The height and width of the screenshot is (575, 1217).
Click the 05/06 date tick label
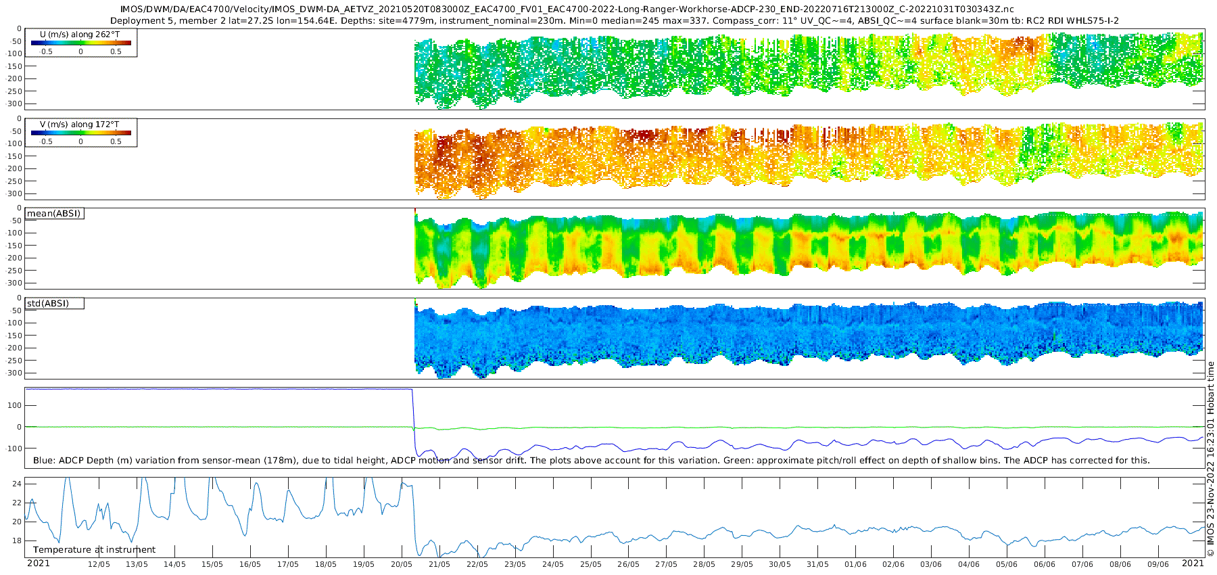pyautogui.click(x=1007, y=564)
